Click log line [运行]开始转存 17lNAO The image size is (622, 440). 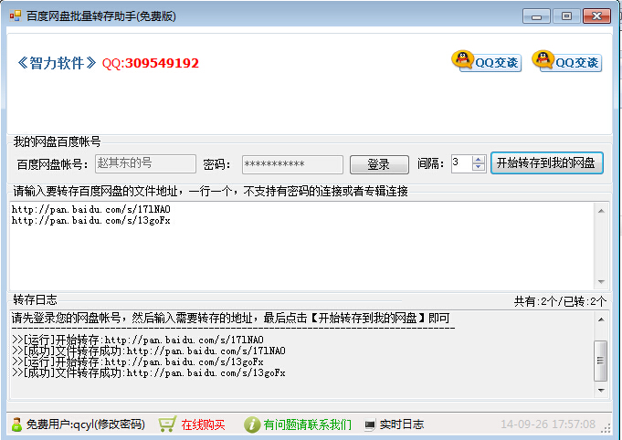pyautogui.click(x=138, y=340)
